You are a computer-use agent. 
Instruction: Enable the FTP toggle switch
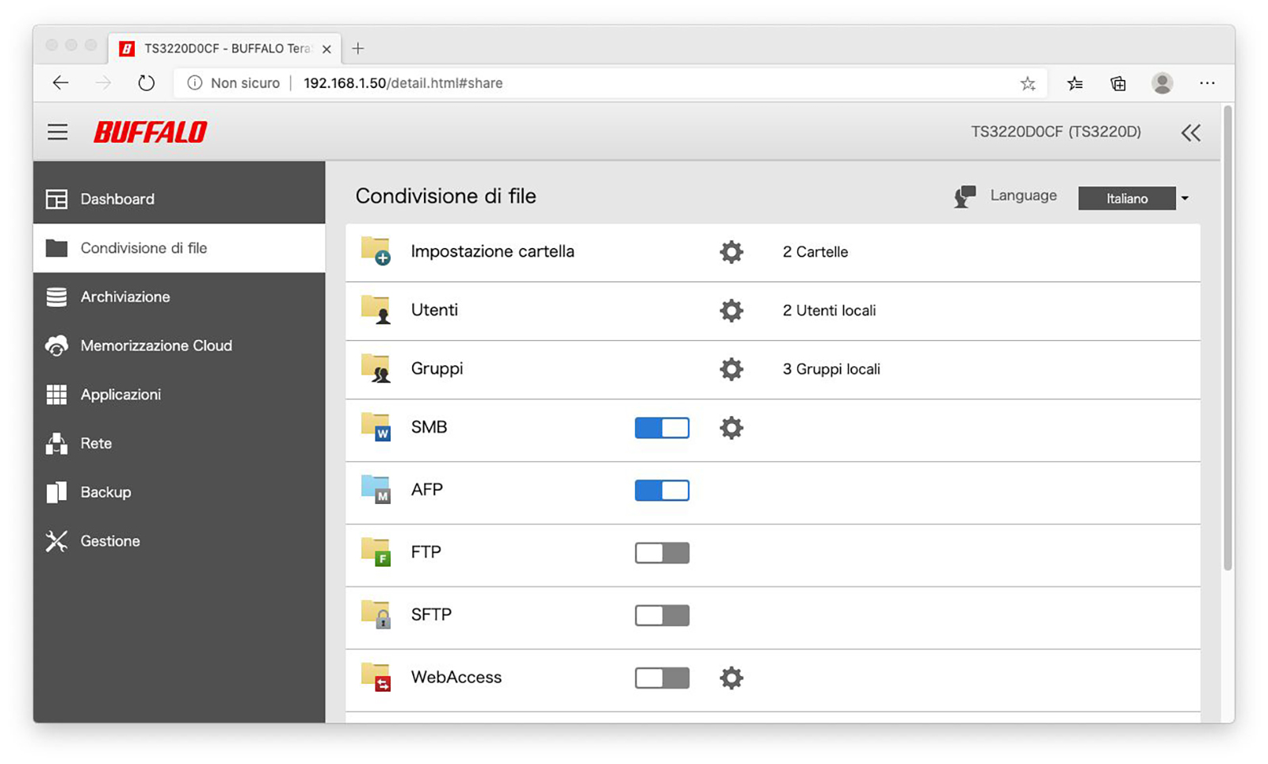tap(662, 553)
